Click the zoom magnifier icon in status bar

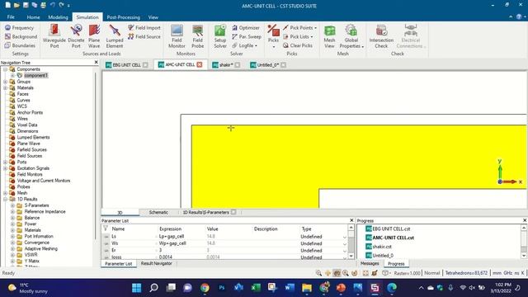click(x=318, y=273)
